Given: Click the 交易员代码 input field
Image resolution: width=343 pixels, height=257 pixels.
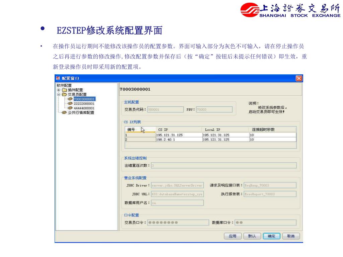Looking at the screenshot, I should 165,109.
